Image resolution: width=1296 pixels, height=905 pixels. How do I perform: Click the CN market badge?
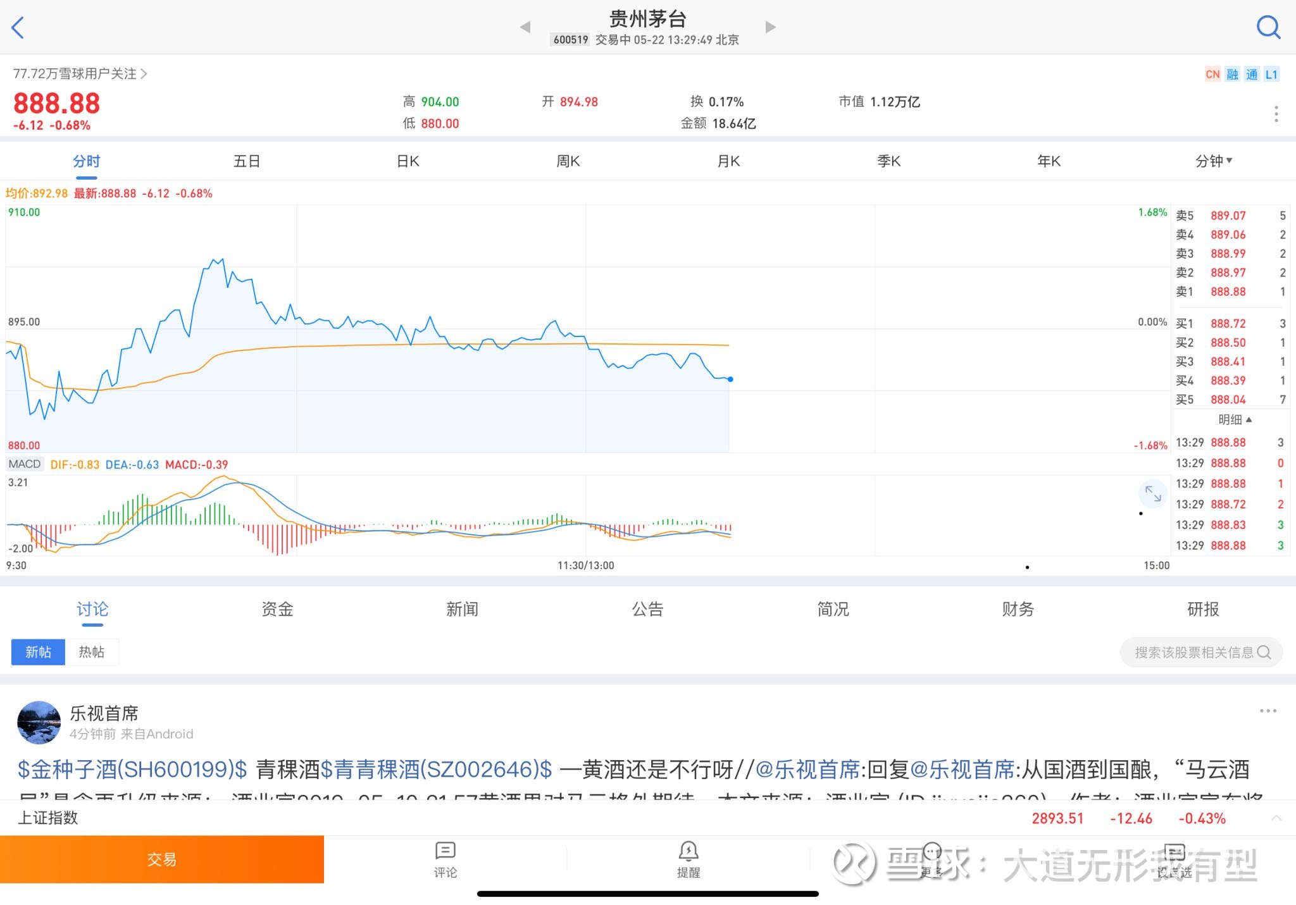click(1212, 74)
